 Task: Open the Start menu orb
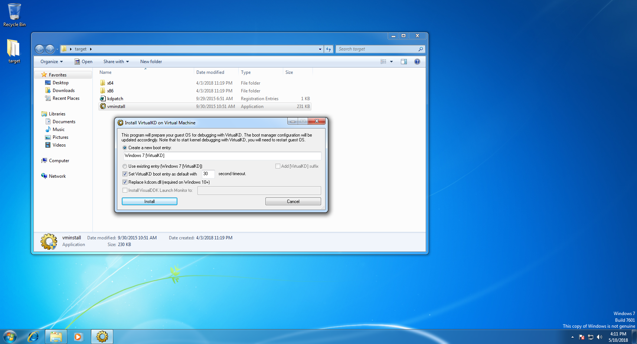point(10,337)
